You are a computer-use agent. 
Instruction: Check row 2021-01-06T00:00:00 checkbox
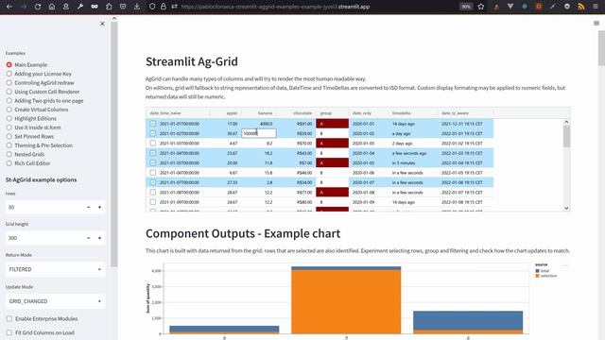coord(153,173)
